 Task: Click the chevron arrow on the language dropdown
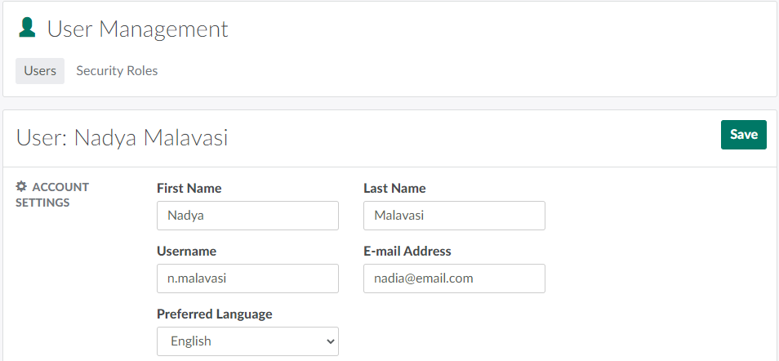330,341
